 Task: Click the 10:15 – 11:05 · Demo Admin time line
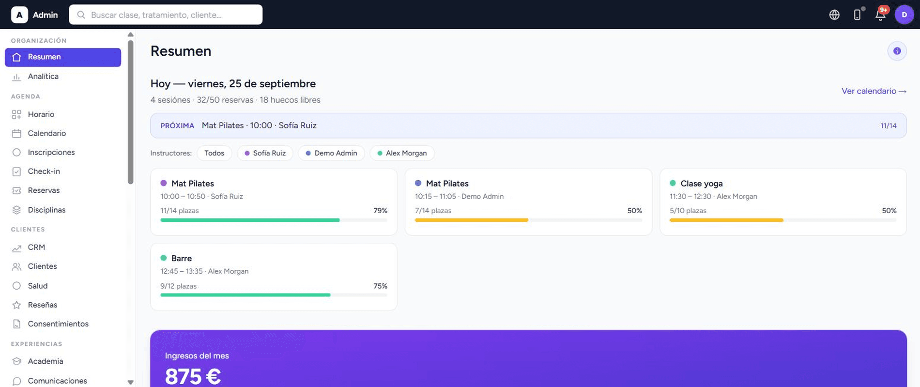459,197
